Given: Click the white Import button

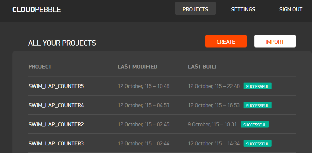Looking at the screenshot, I should 275,41.
